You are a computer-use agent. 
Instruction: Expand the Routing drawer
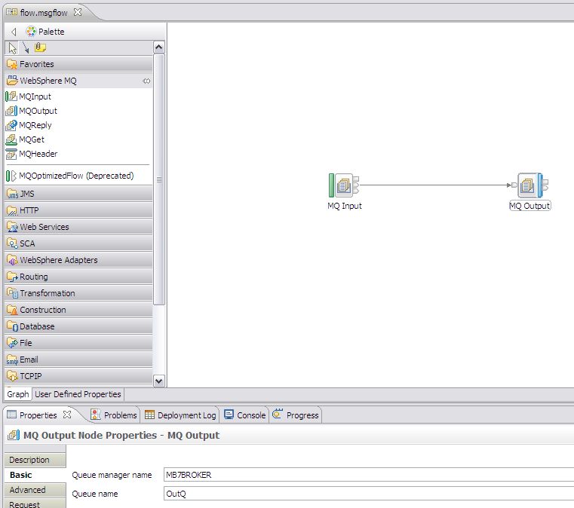(x=78, y=277)
